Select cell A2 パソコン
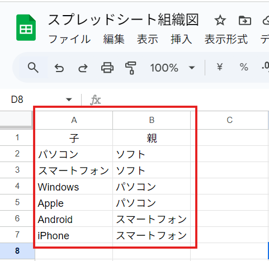This screenshot has height=261, width=269. (74, 154)
